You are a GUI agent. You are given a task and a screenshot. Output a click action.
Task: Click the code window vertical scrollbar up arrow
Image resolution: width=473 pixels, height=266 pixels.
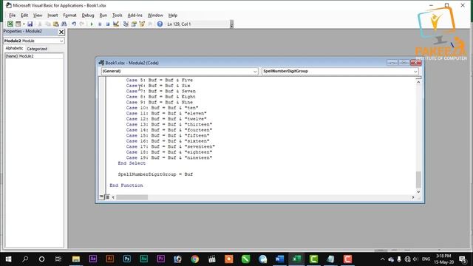[x=418, y=82]
